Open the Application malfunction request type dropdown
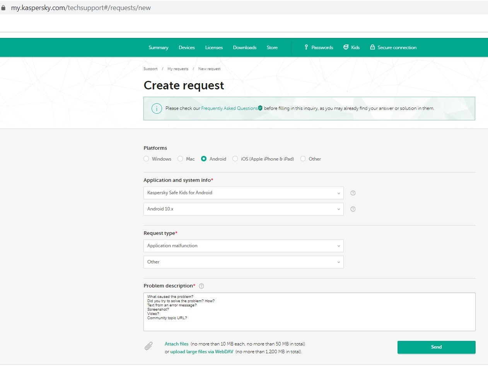The image size is (488, 366). [x=244, y=246]
